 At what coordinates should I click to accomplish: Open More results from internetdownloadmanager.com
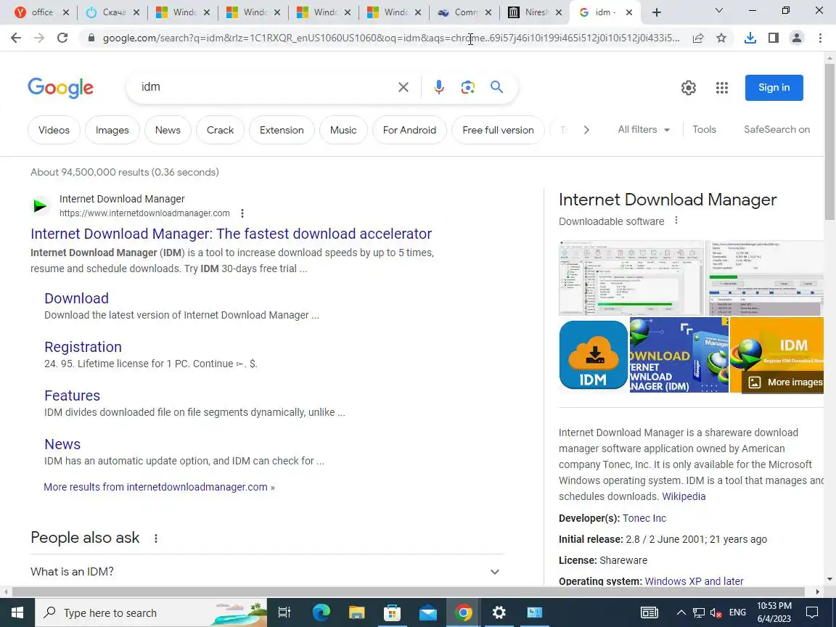[159, 487]
